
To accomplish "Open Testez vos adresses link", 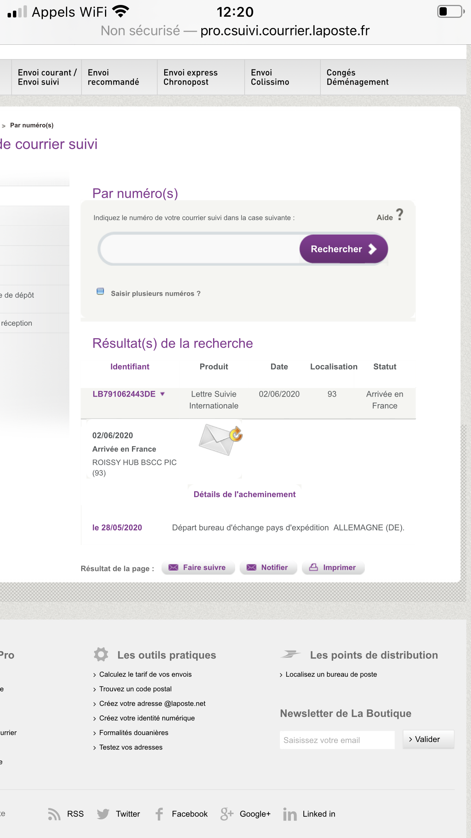I will pos(131,747).
